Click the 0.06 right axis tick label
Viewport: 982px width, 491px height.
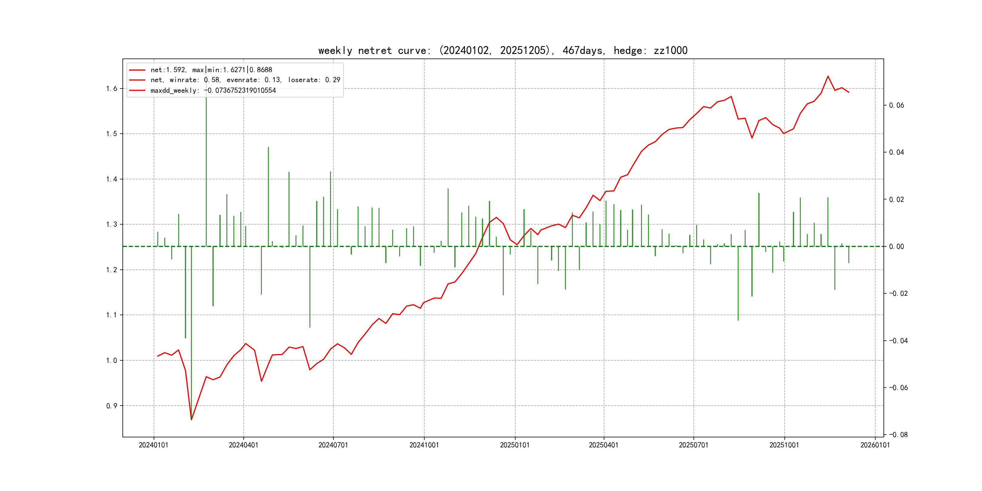point(896,105)
